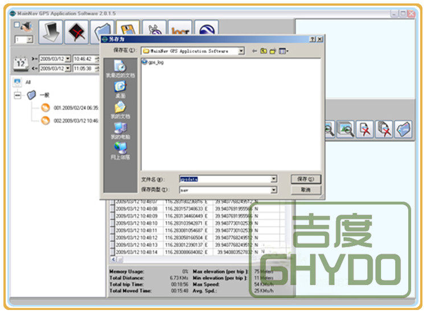Open the 'Save in' folder dropdown

point(241,51)
